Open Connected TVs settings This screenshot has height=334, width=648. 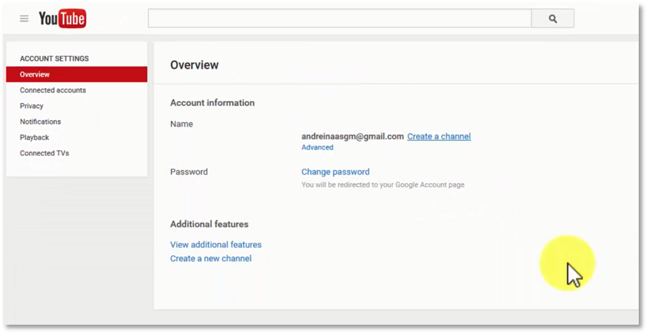44,153
